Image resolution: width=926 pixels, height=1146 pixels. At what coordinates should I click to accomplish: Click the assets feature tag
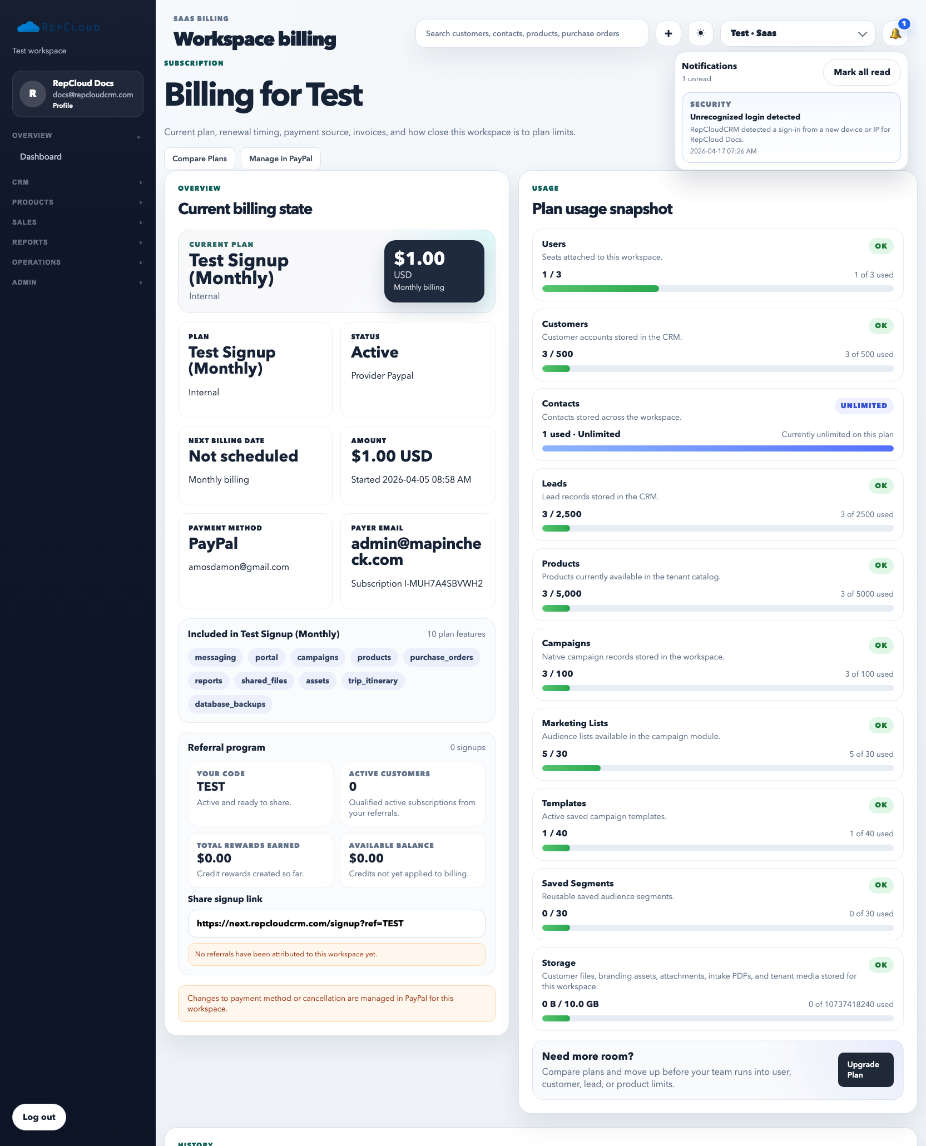(318, 681)
